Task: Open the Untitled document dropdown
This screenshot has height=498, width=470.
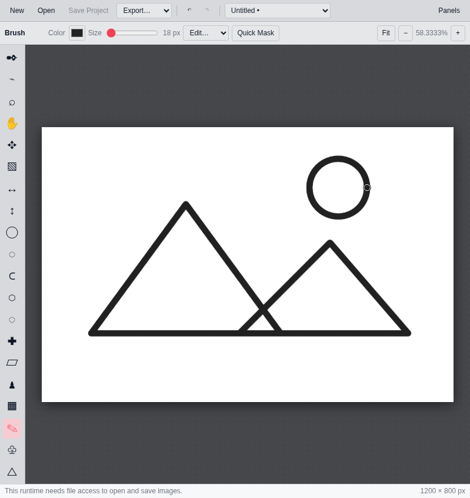Action: 278,11
